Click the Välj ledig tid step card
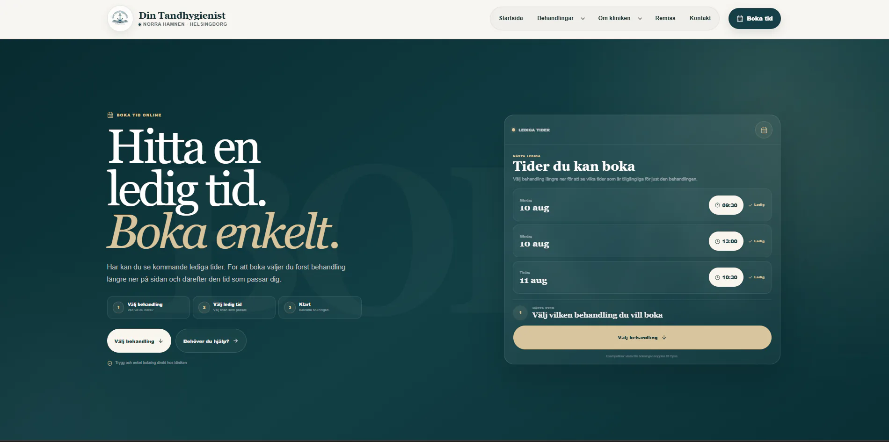 point(234,307)
